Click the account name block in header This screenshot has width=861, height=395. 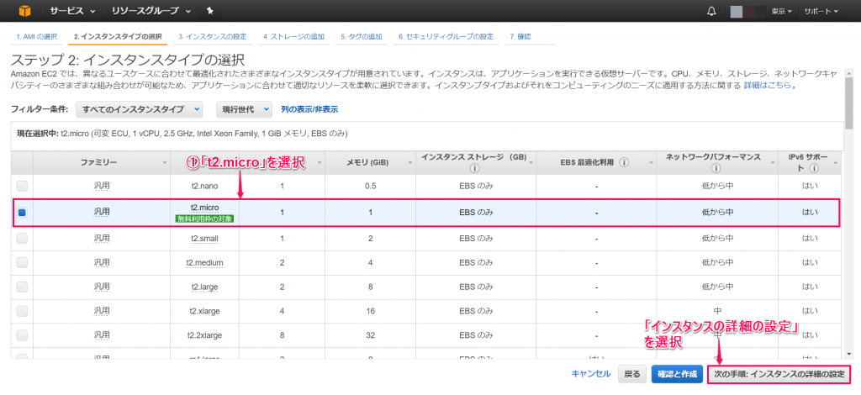pos(747,11)
